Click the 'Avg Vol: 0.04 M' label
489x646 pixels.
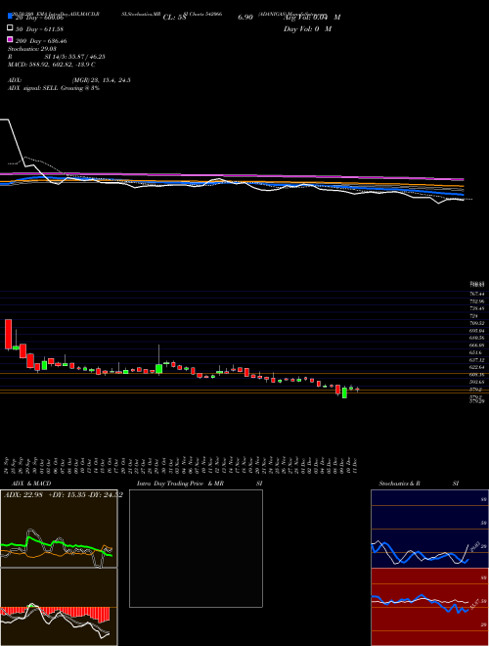[x=312, y=18]
